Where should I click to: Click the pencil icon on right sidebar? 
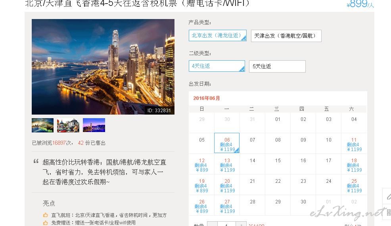coord(389,197)
